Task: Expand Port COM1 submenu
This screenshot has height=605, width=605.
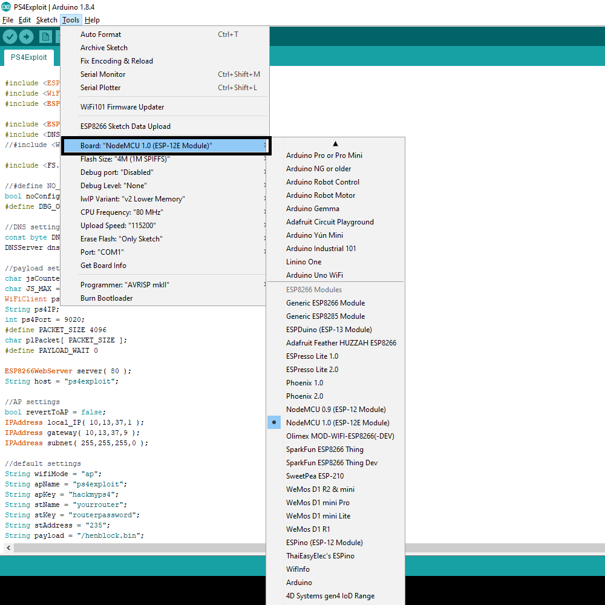Action: [165, 252]
